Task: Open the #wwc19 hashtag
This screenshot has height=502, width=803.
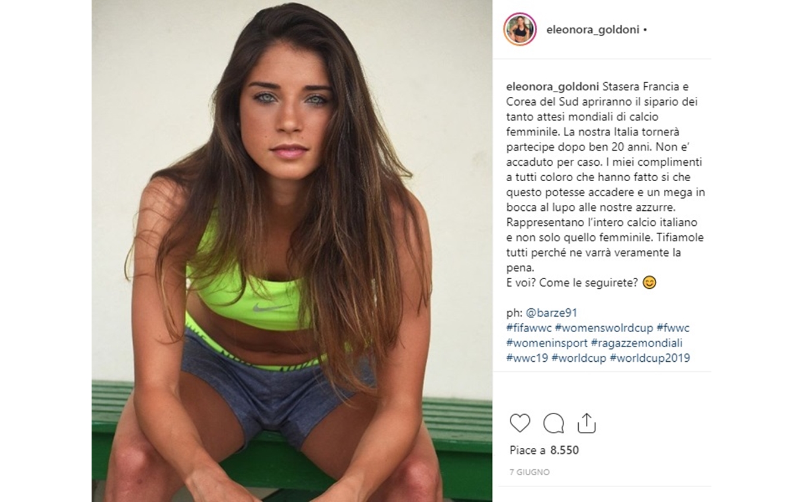Action: pyautogui.click(x=527, y=358)
